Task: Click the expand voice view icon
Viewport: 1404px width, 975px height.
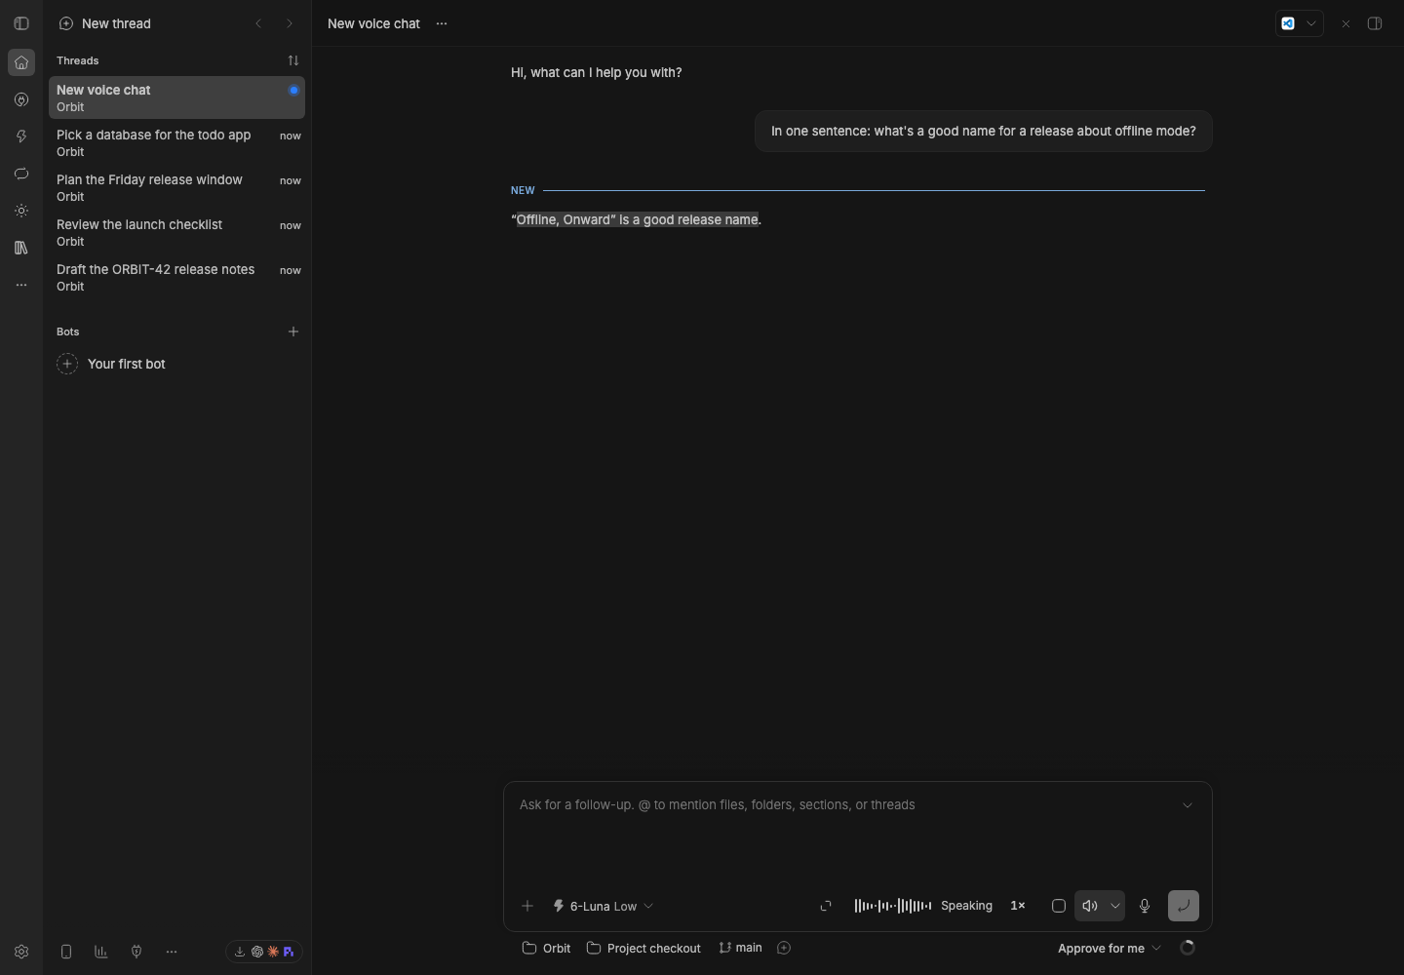Action: click(x=826, y=906)
